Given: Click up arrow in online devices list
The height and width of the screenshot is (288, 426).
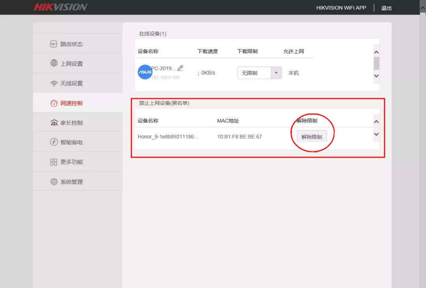Looking at the screenshot, I should pos(376,52).
